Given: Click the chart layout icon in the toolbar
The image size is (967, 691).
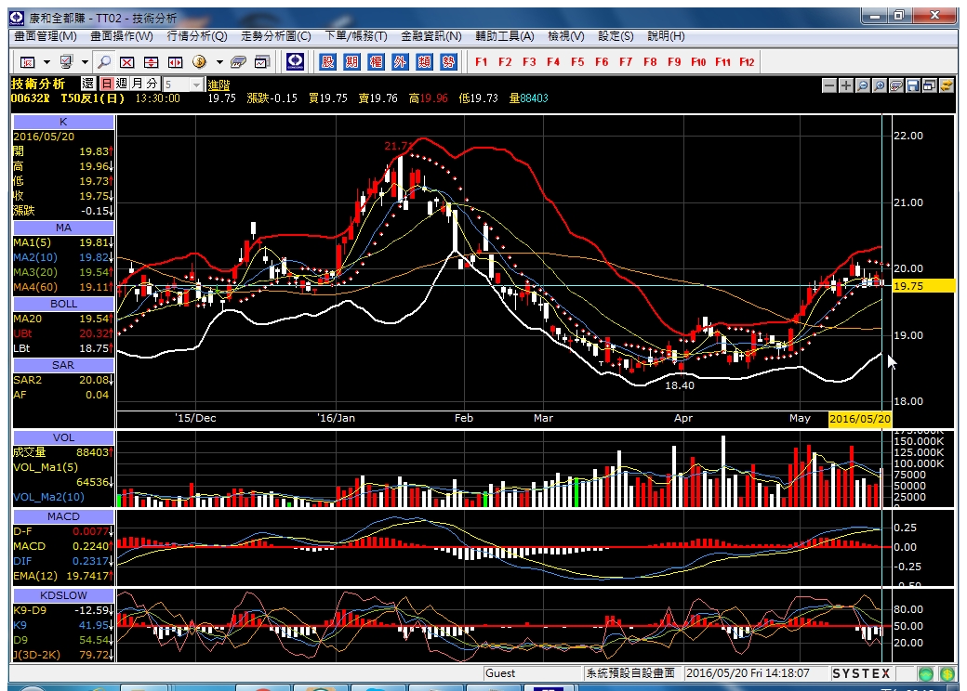Looking at the screenshot, I should coord(28,62).
